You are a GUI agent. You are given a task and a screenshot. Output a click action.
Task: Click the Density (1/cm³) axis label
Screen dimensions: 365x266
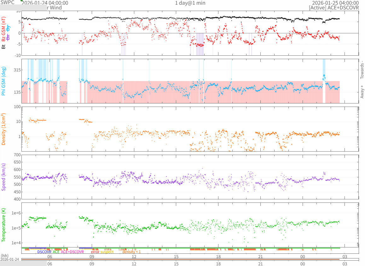(x=4, y=129)
